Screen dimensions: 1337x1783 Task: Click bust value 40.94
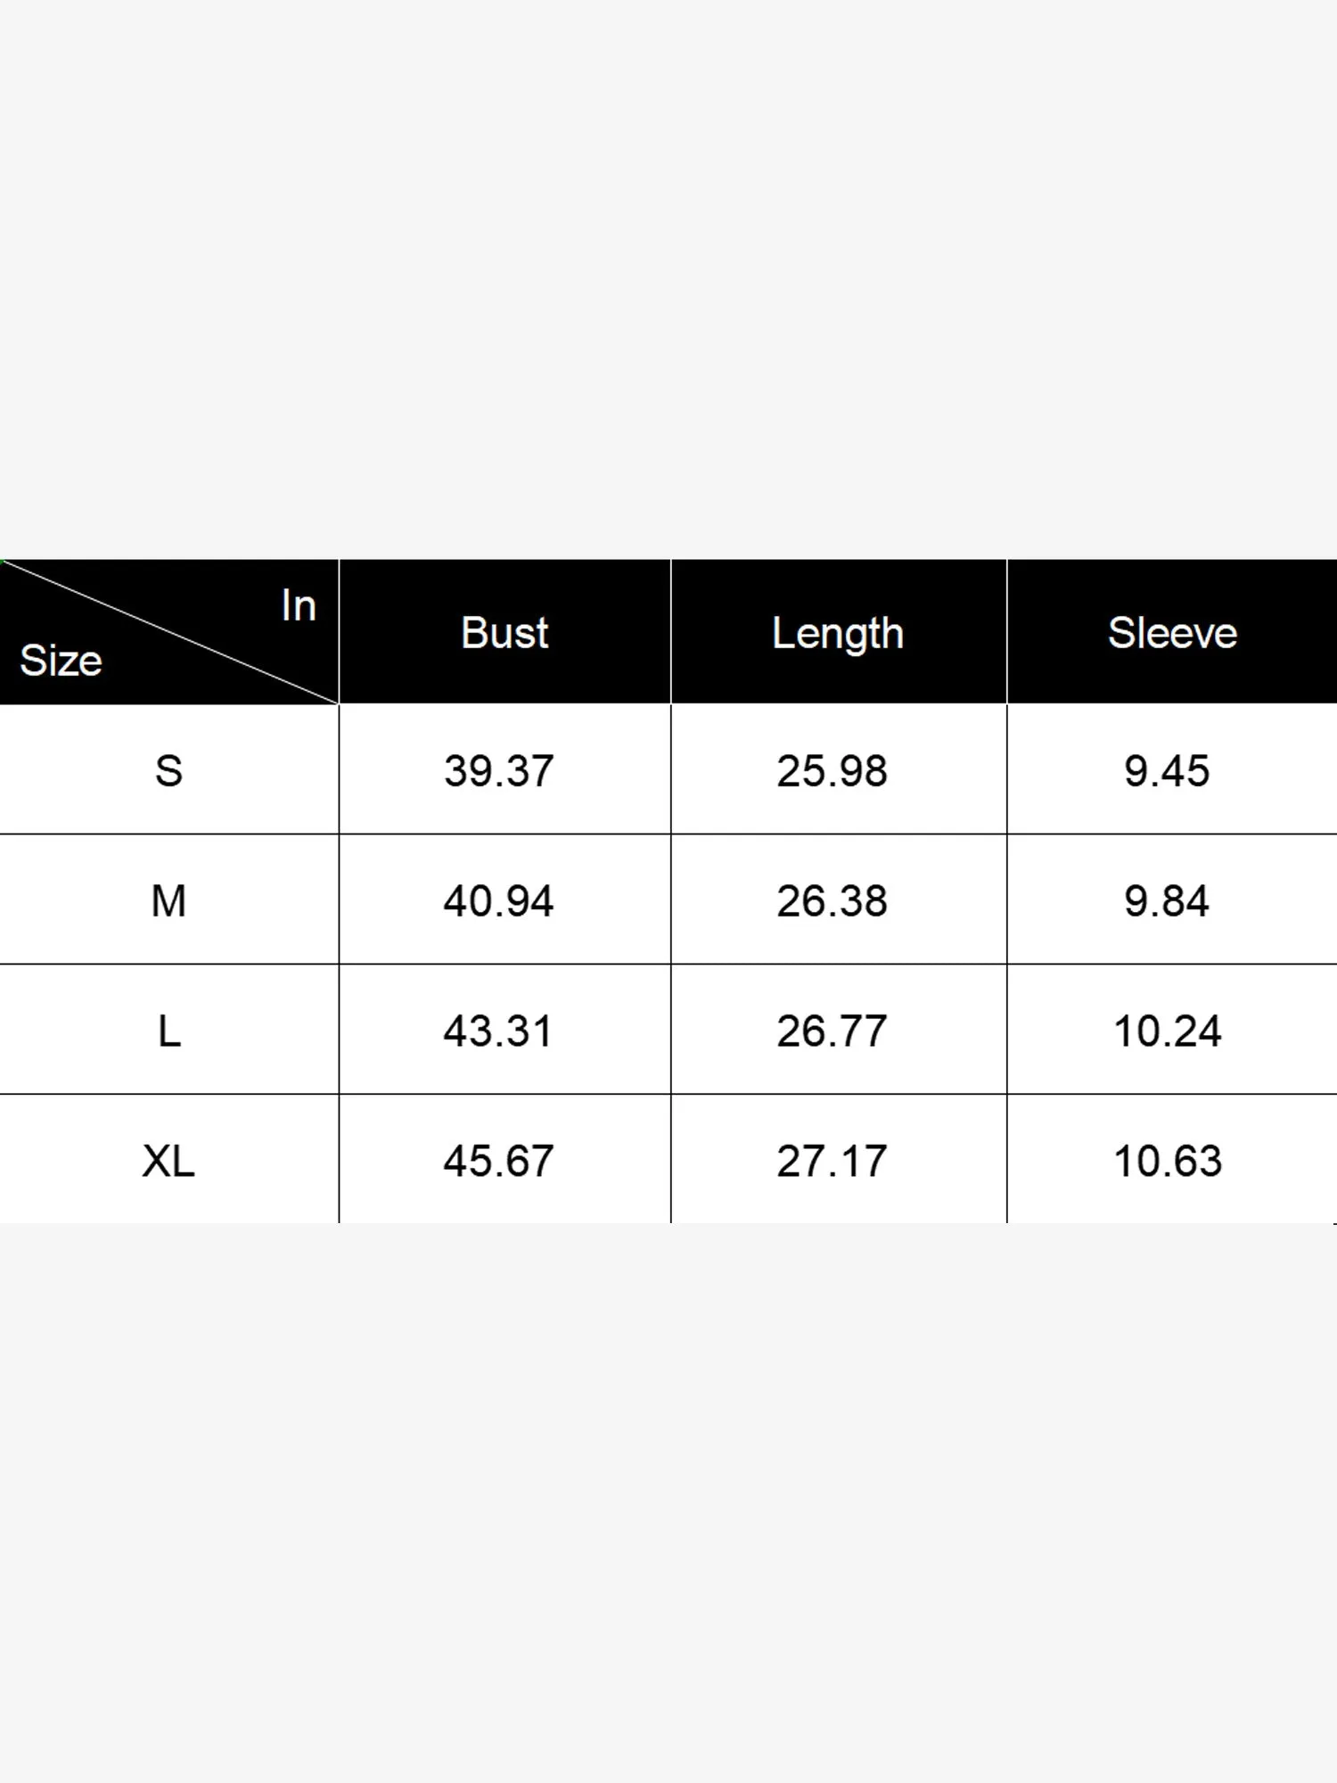pos(499,901)
